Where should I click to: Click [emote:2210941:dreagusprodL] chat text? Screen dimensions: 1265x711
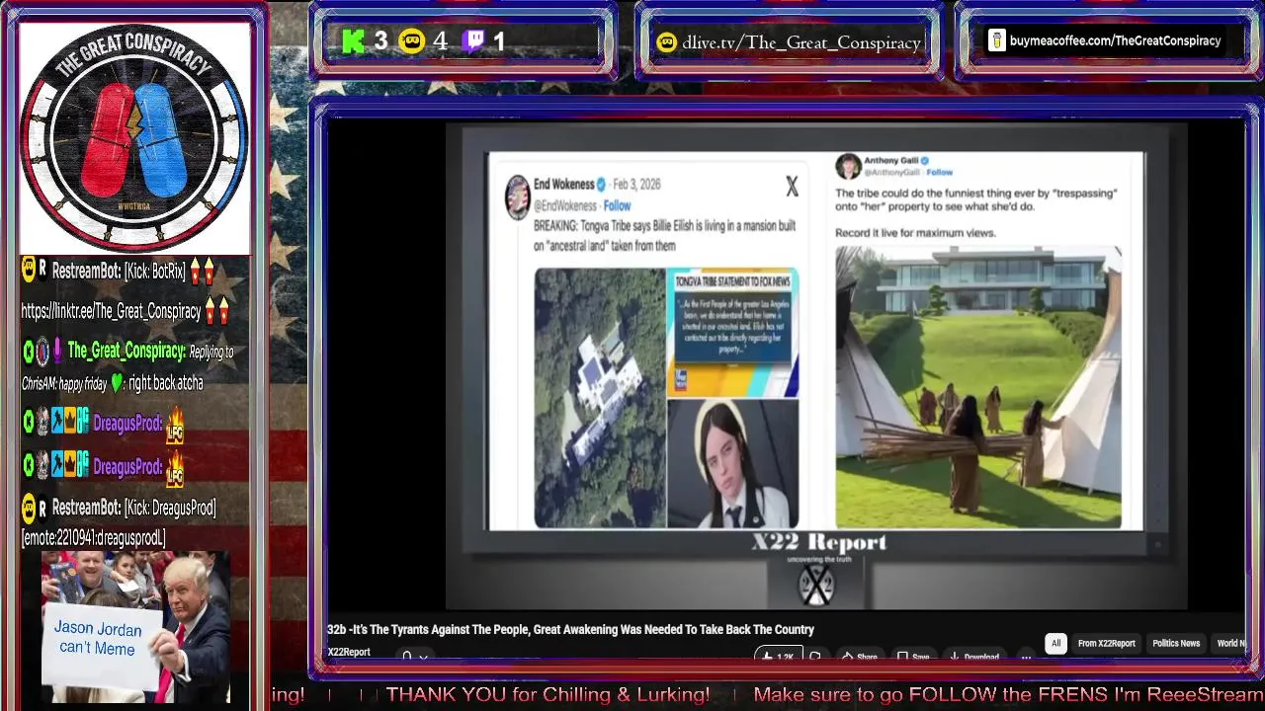pyautogui.click(x=93, y=538)
